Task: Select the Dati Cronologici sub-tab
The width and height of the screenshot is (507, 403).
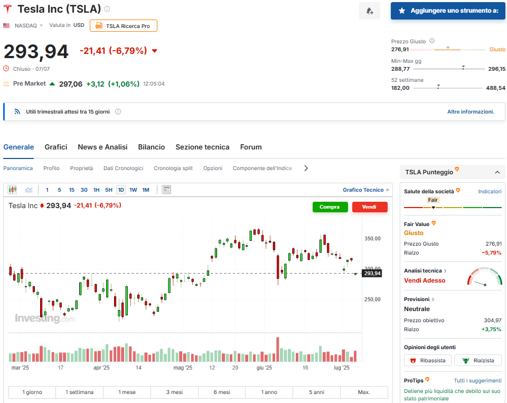Action: (123, 168)
